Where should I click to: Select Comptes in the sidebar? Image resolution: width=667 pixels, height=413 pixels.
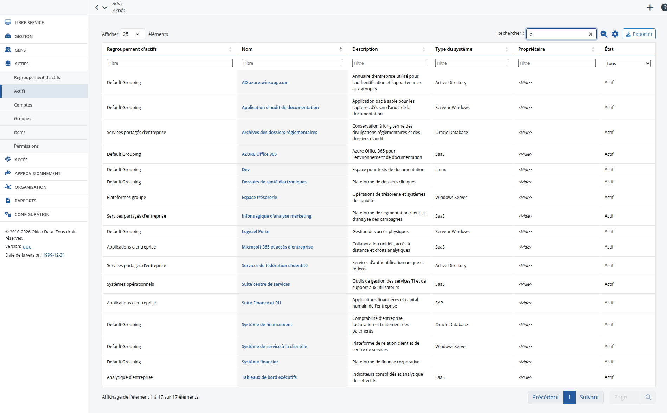pyautogui.click(x=44, y=105)
